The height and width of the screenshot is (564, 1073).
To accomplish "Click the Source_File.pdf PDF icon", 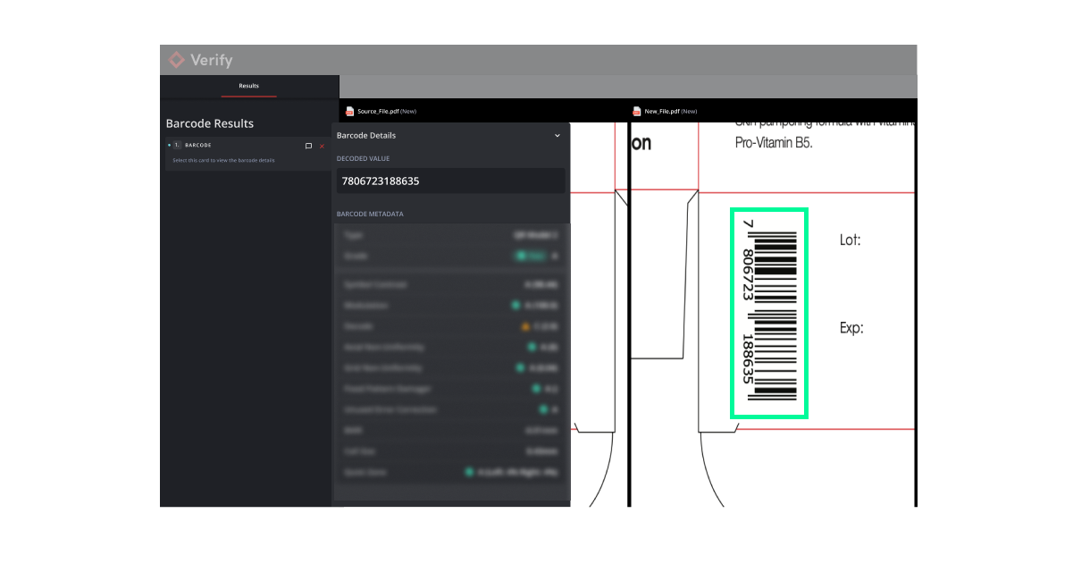I will click(350, 111).
